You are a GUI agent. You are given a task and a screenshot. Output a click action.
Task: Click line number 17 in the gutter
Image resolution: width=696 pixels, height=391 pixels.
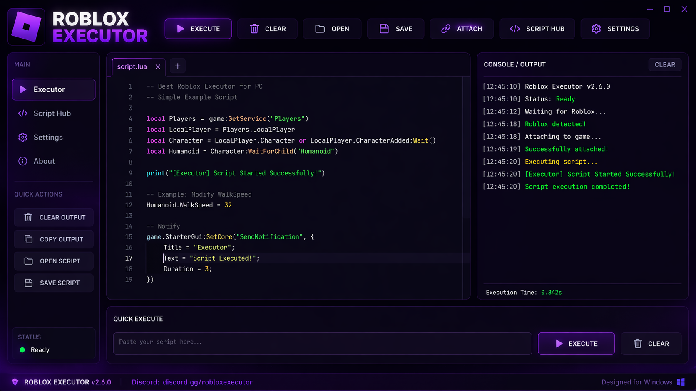[129, 258]
